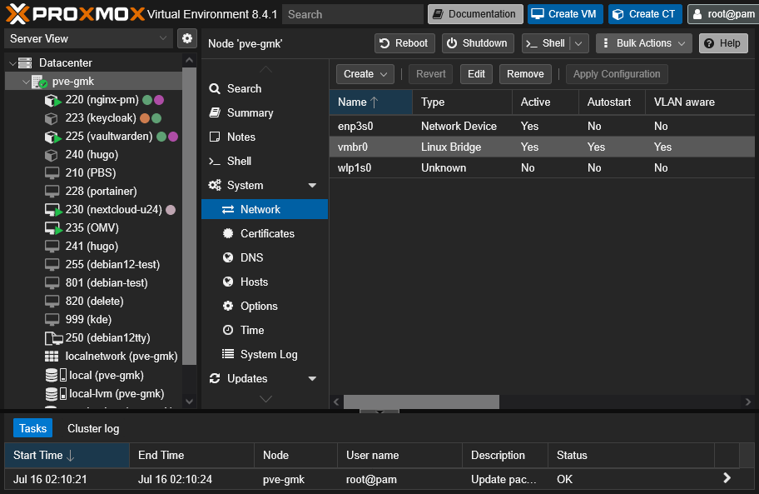Open the node Summary page
The height and width of the screenshot is (494, 759).
pyautogui.click(x=265, y=112)
